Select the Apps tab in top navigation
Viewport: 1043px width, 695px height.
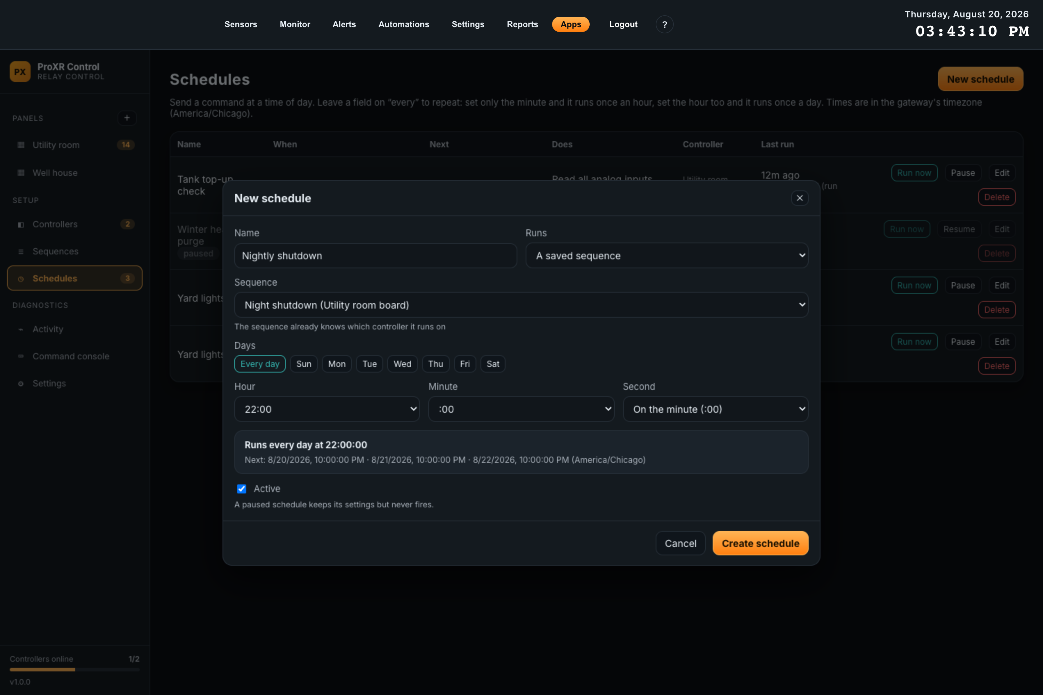571,24
